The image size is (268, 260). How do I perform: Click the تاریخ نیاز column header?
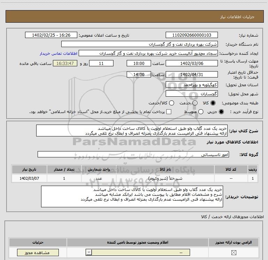29,169
